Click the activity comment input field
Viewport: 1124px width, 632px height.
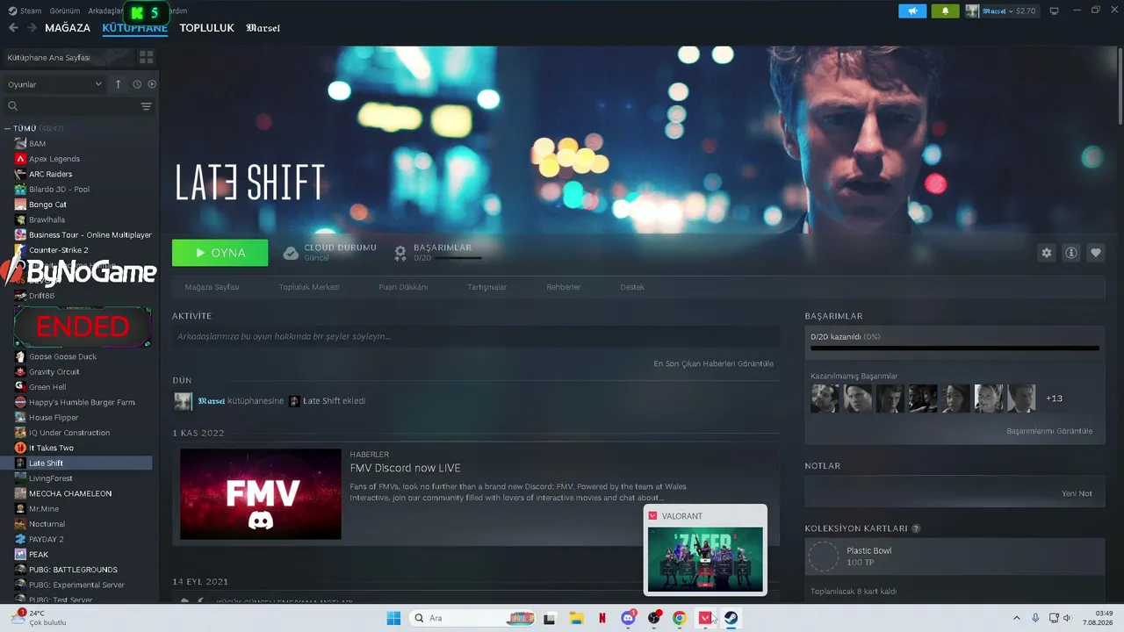click(x=476, y=336)
